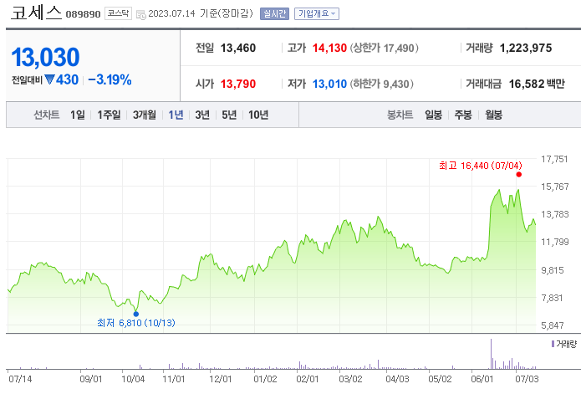Click the tallest volume spike bar

(492, 354)
